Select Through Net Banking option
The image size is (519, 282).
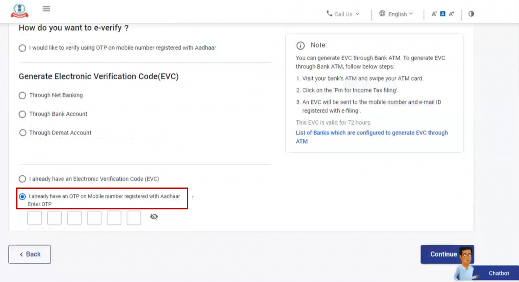tap(22, 95)
